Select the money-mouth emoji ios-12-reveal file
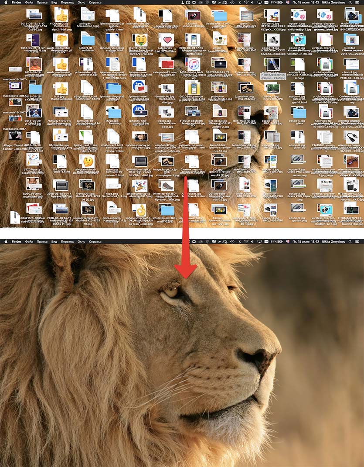Viewport: 364px width, 467px height. click(x=141, y=40)
